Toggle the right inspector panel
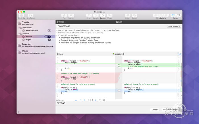This screenshot has height=124, width=199. 178,15
